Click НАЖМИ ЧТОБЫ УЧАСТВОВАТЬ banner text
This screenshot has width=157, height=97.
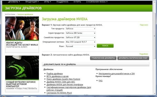[21, 88]
